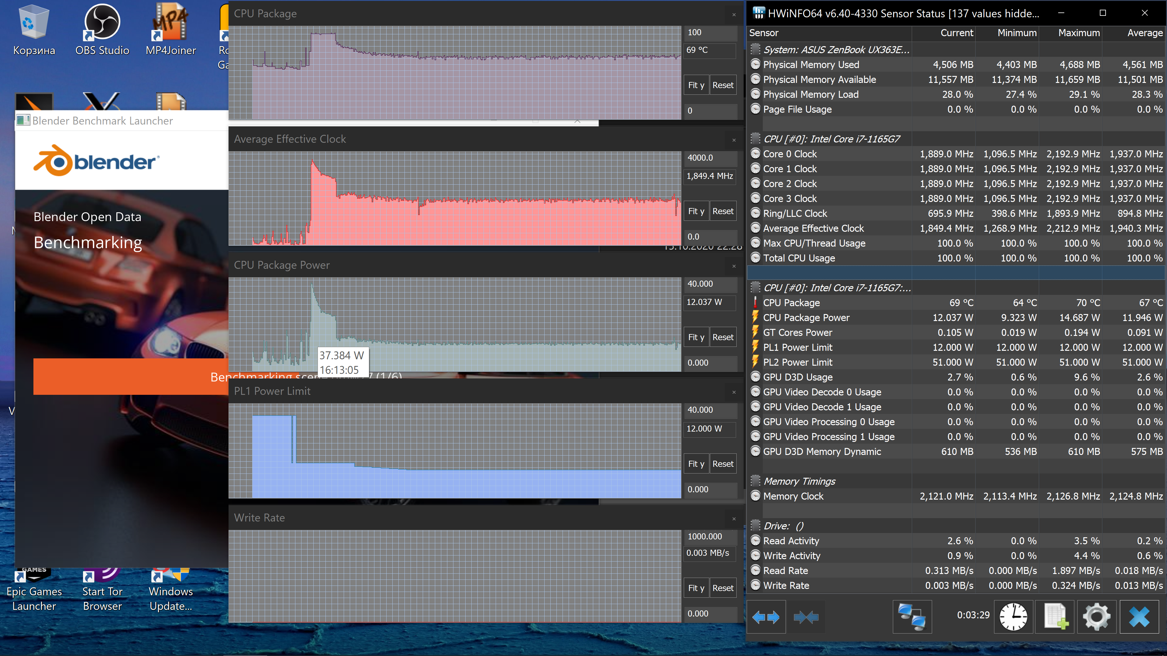Click the Maximum column header
Viewport: 1167px width, 656px height.
pos(1070,32)
